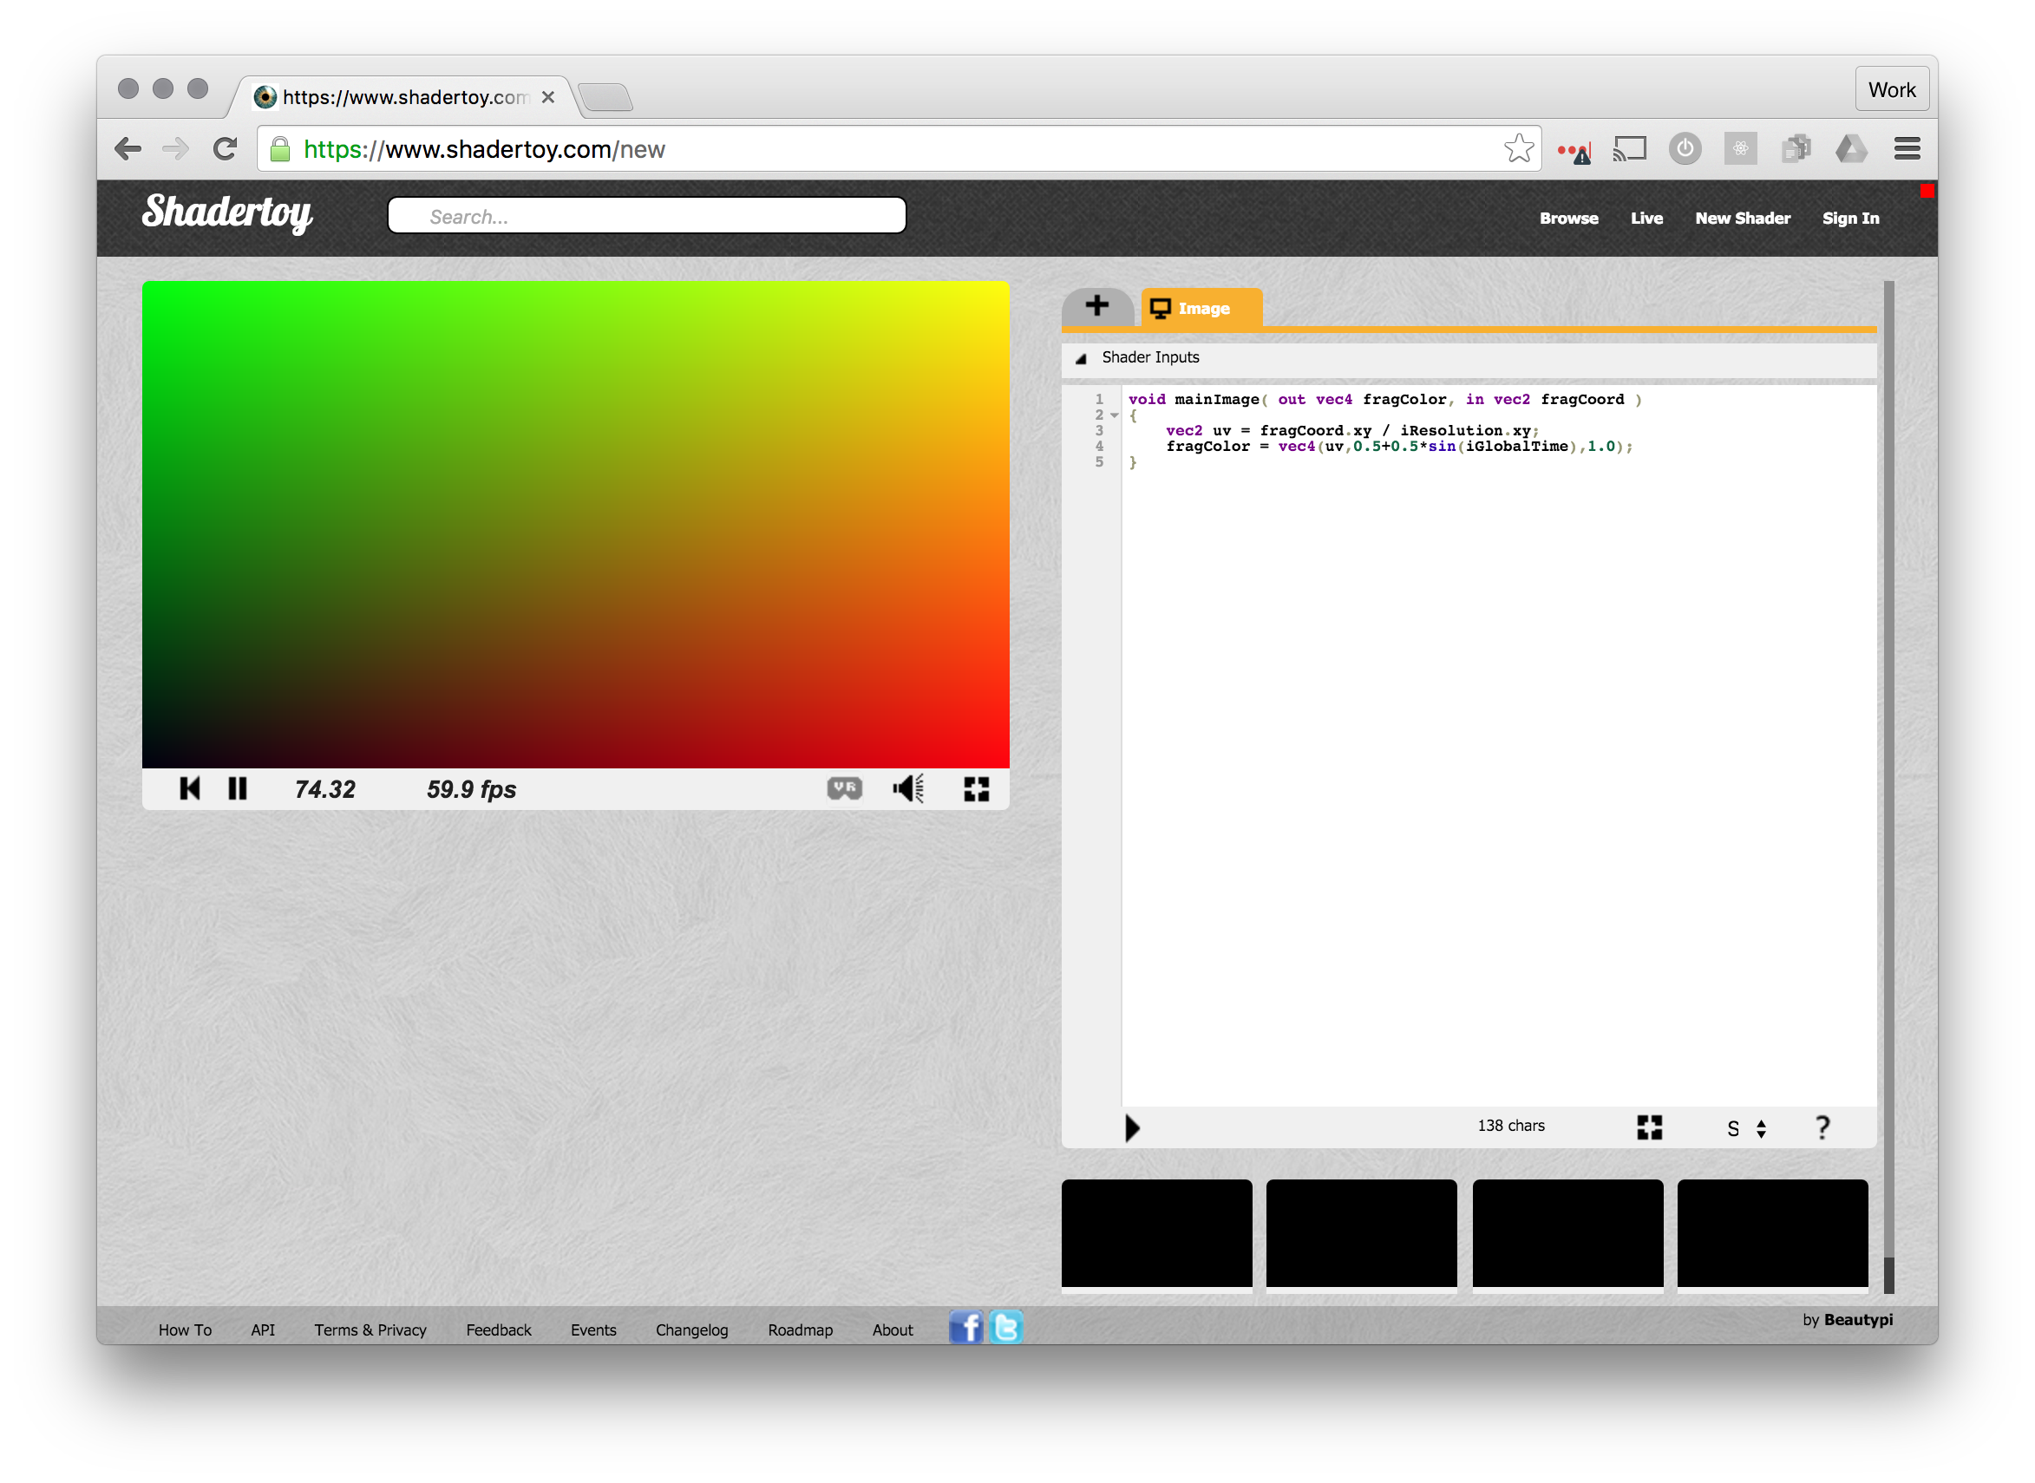
Task: Click the Search input field
Action: [648, 218]
